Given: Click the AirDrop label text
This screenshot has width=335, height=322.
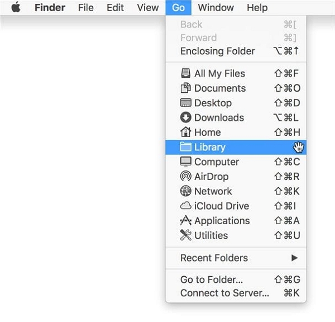Looking at the screenshot, I should 212,177.
